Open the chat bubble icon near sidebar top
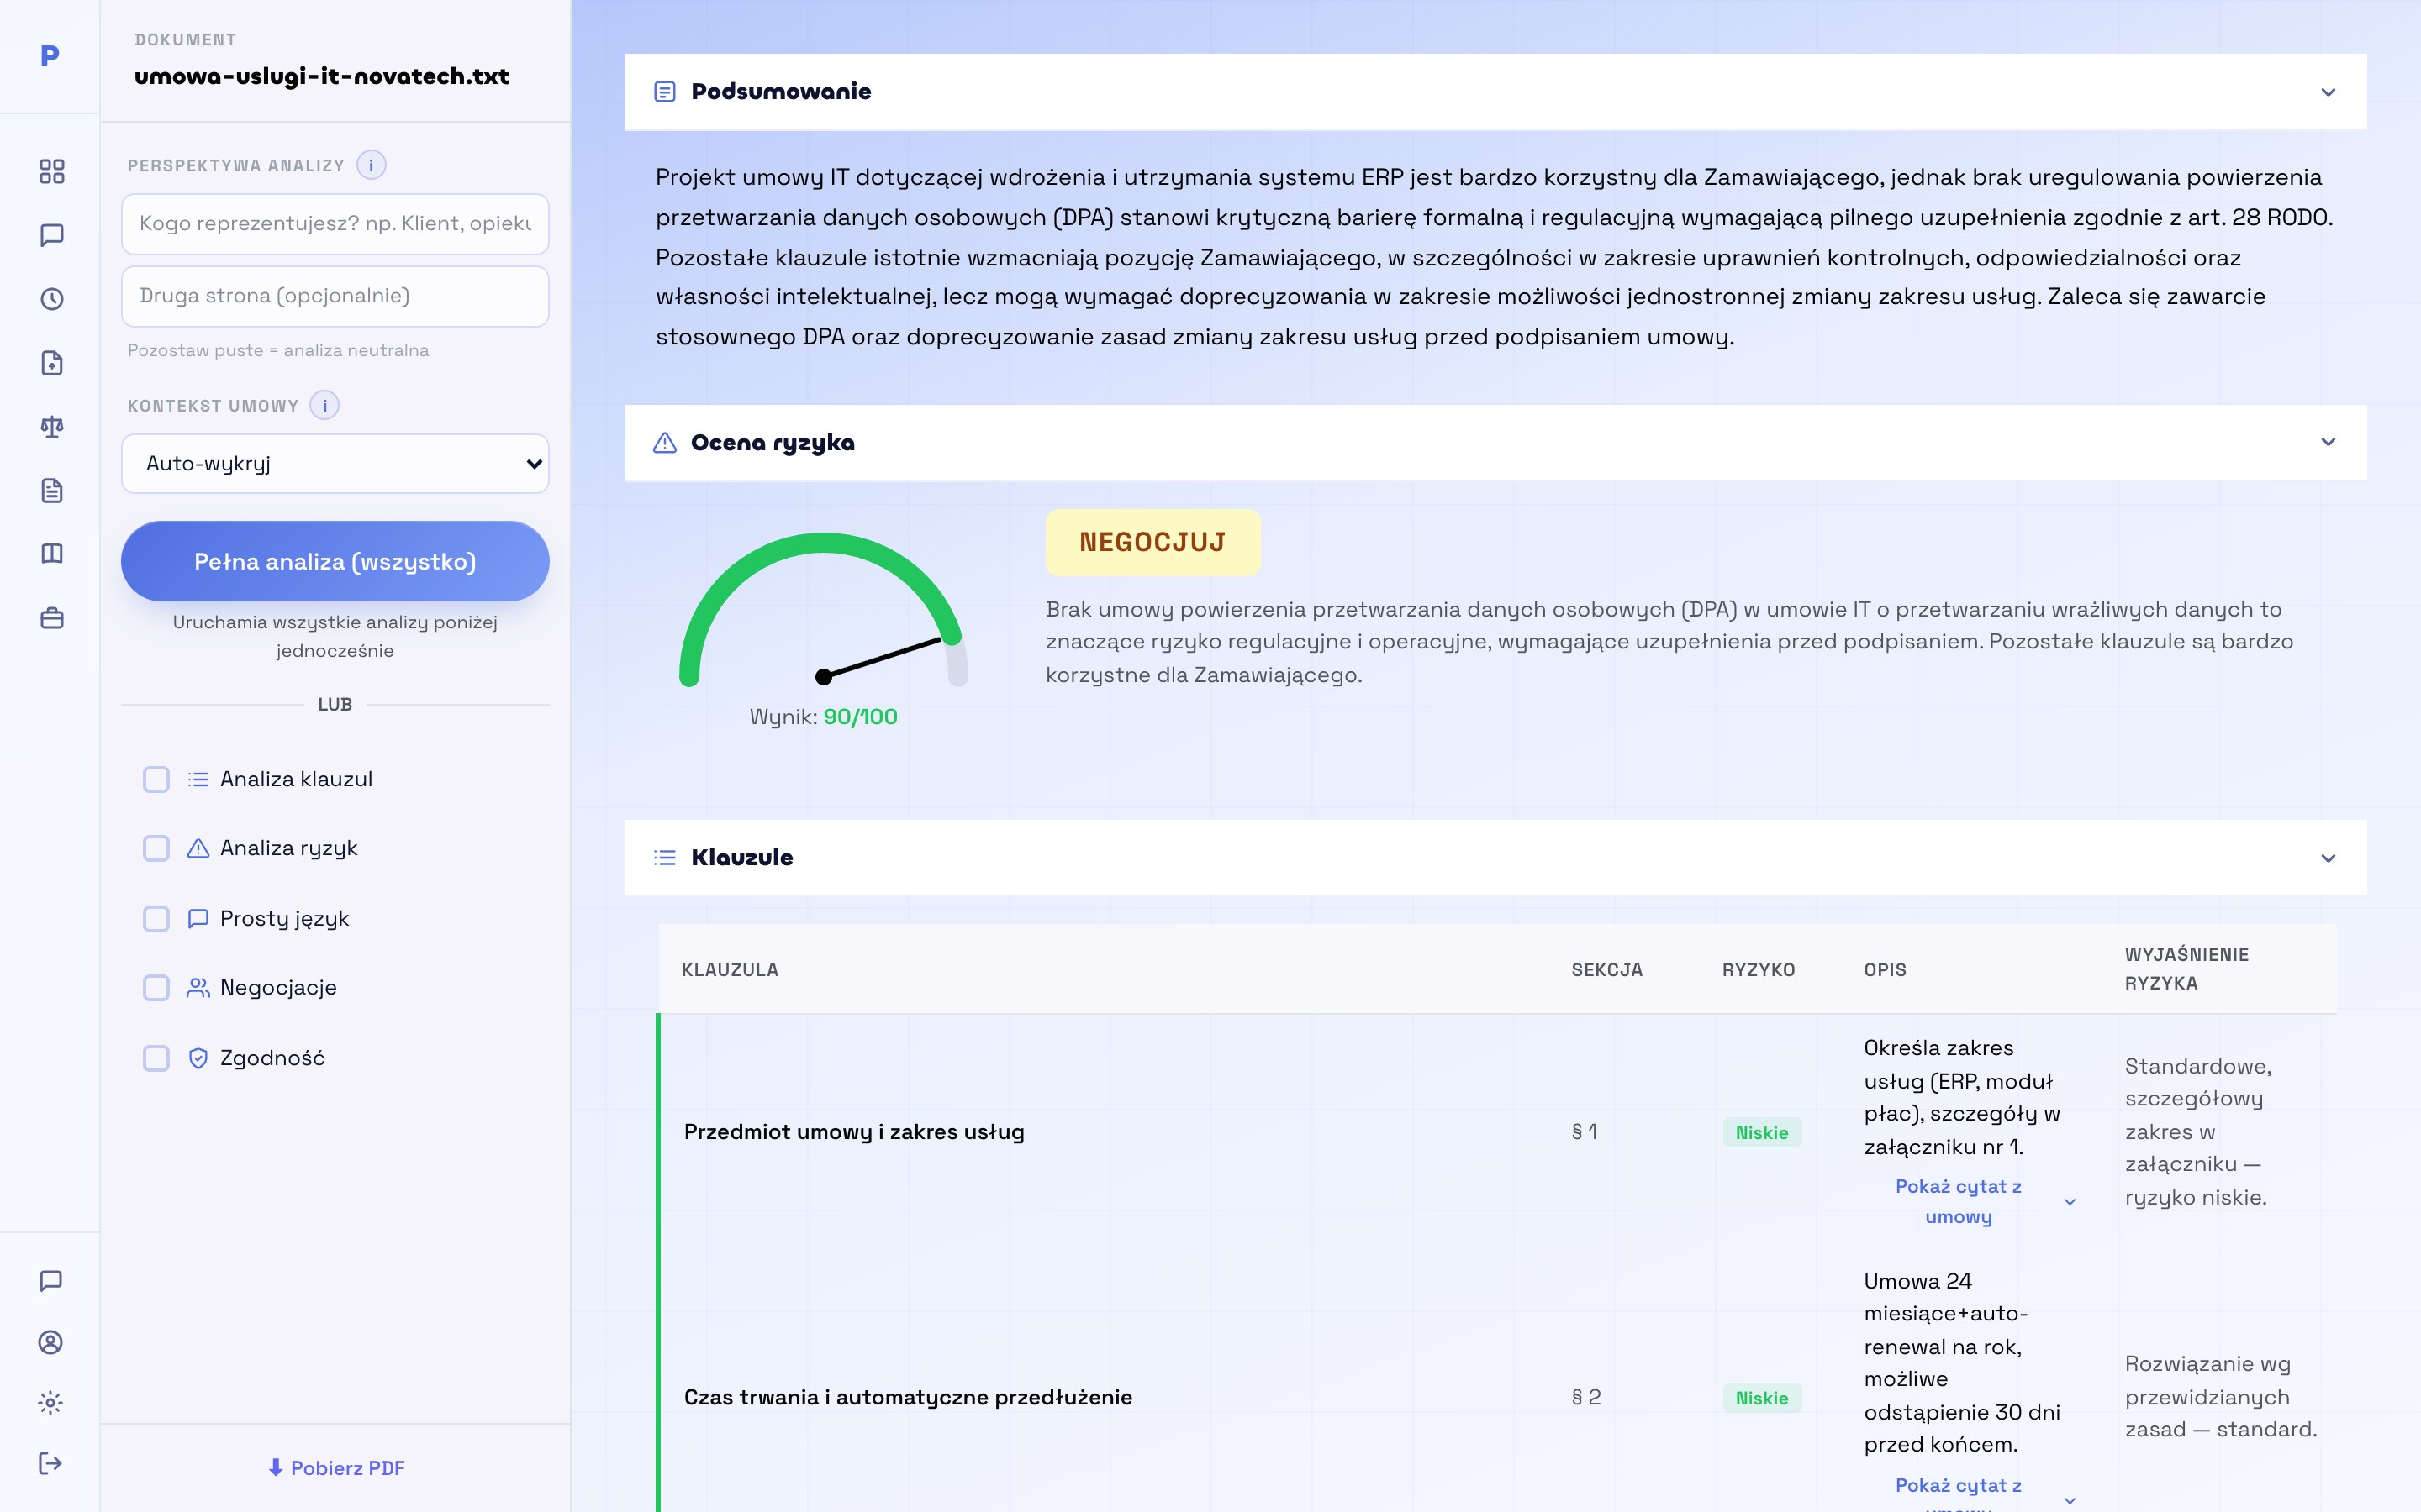 51,235
